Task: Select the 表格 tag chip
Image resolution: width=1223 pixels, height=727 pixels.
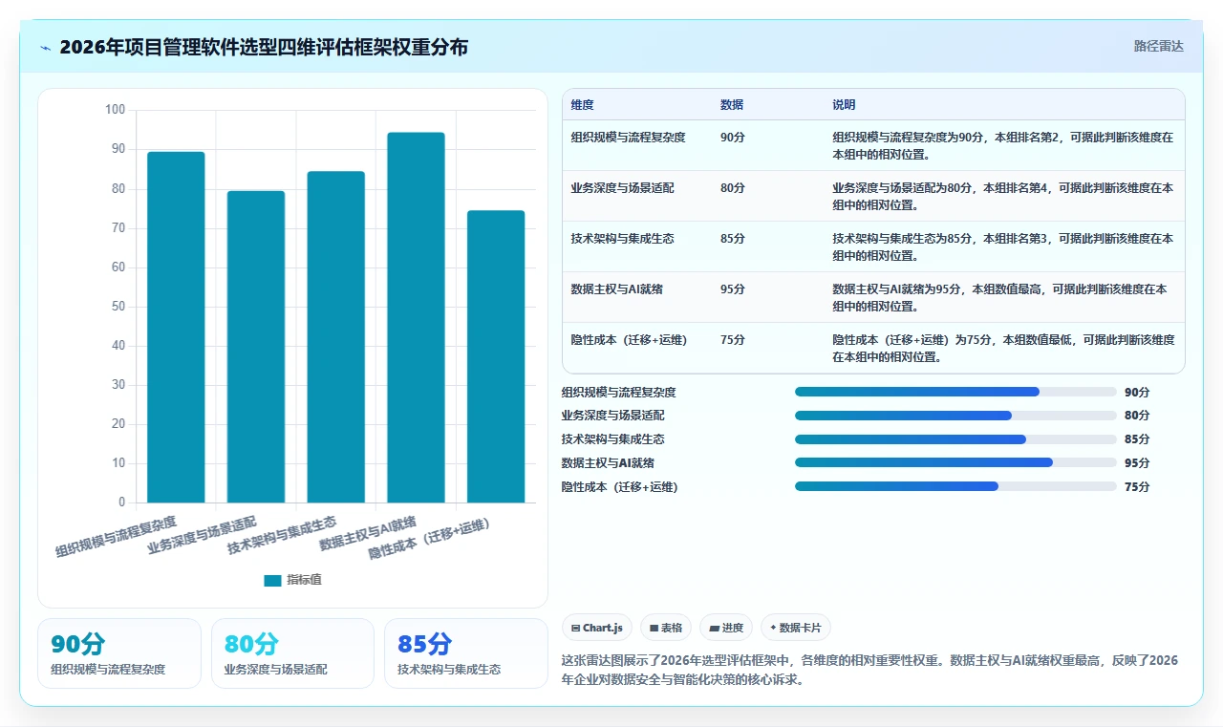Action: click(666, 628)
